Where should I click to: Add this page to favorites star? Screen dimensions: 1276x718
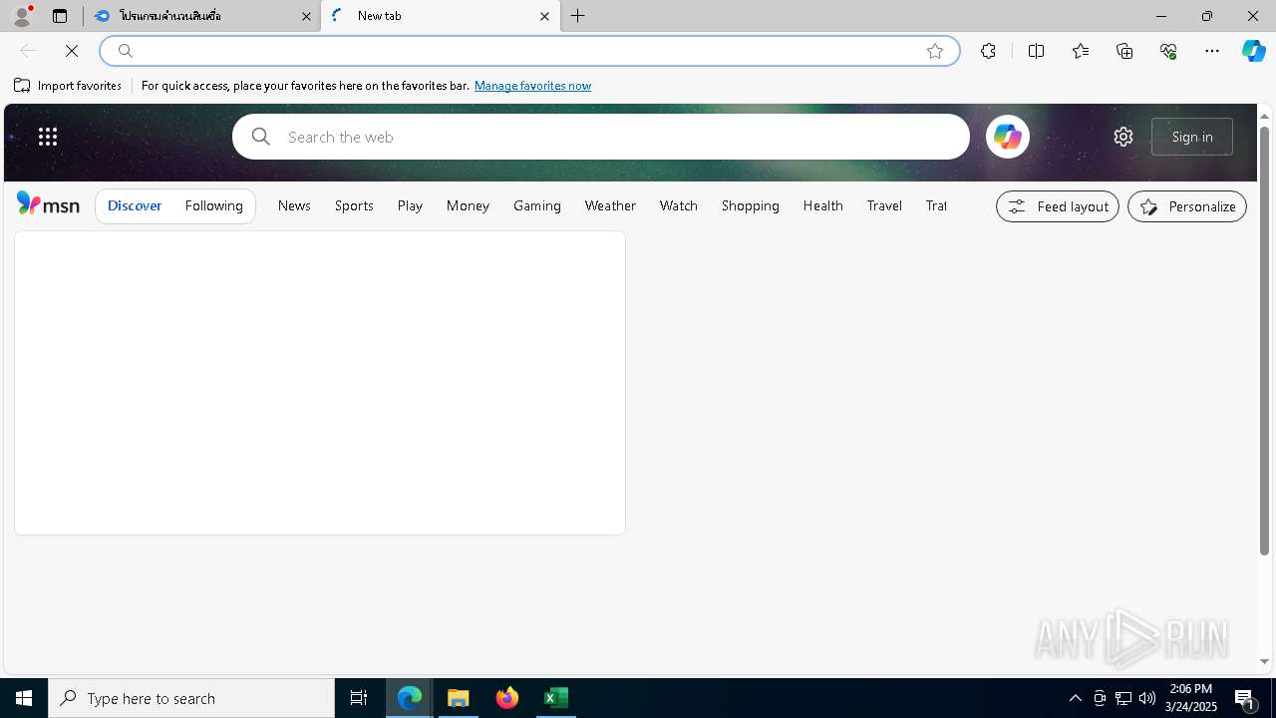pos(935,51)
